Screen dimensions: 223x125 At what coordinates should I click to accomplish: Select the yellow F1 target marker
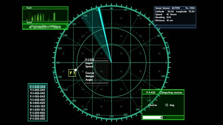tap(72, 73)
